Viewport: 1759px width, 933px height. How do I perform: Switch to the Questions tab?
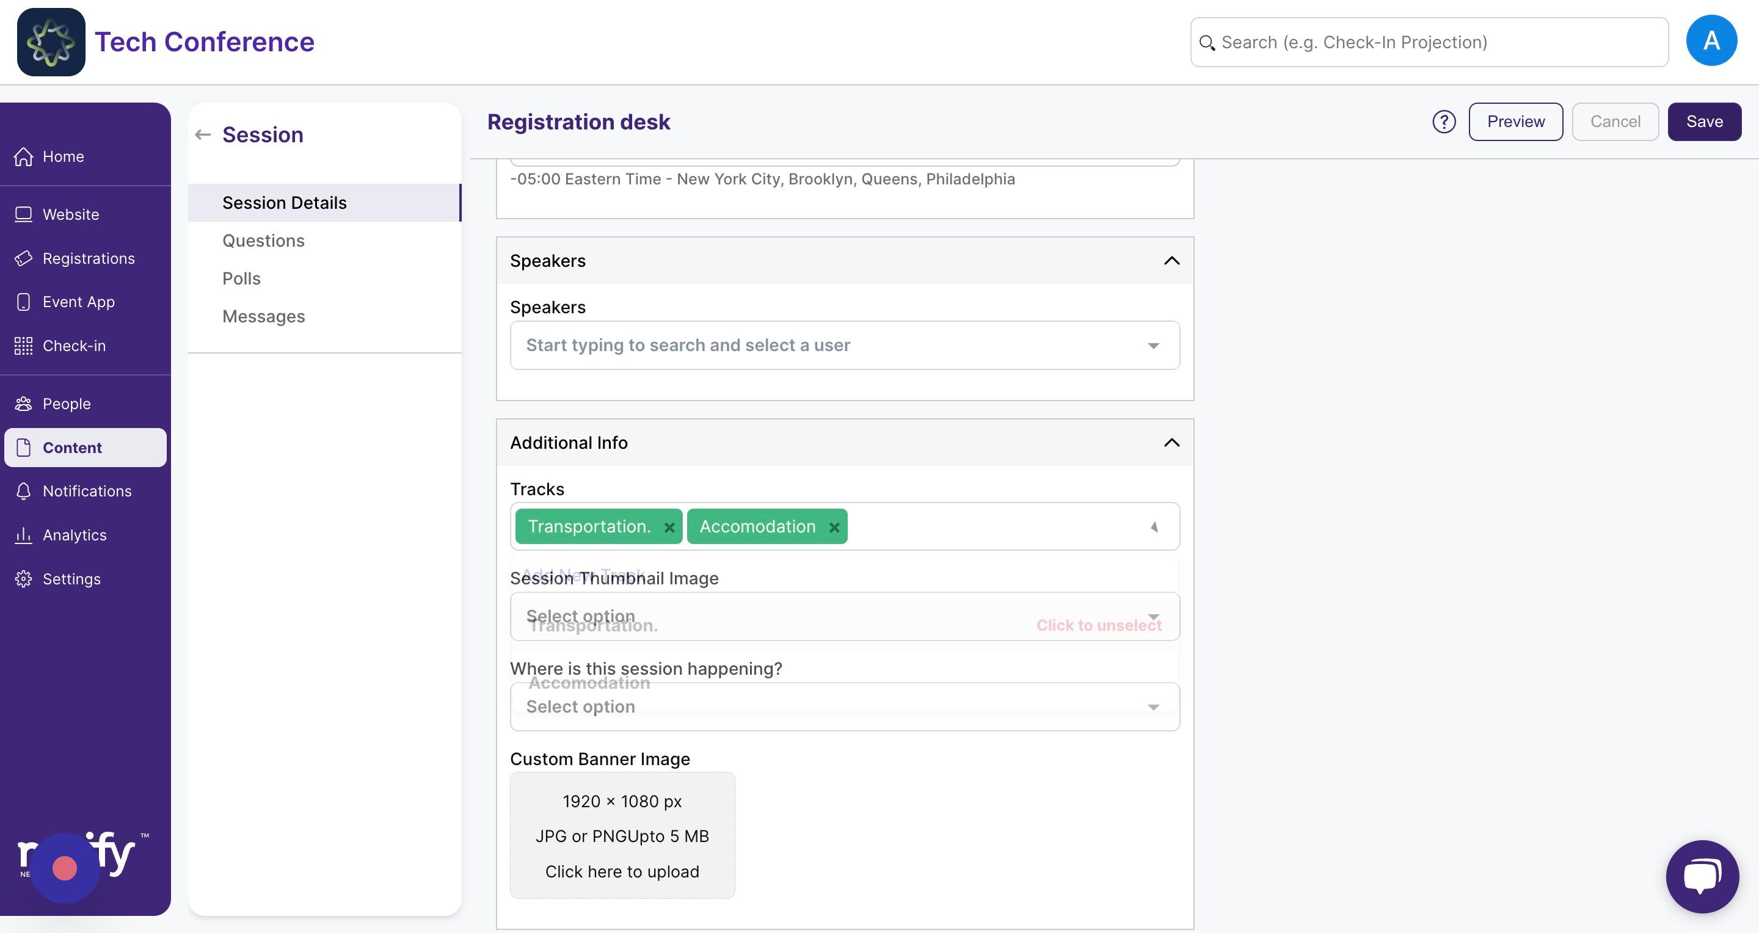pyautogui.click(x=264, y=240)
